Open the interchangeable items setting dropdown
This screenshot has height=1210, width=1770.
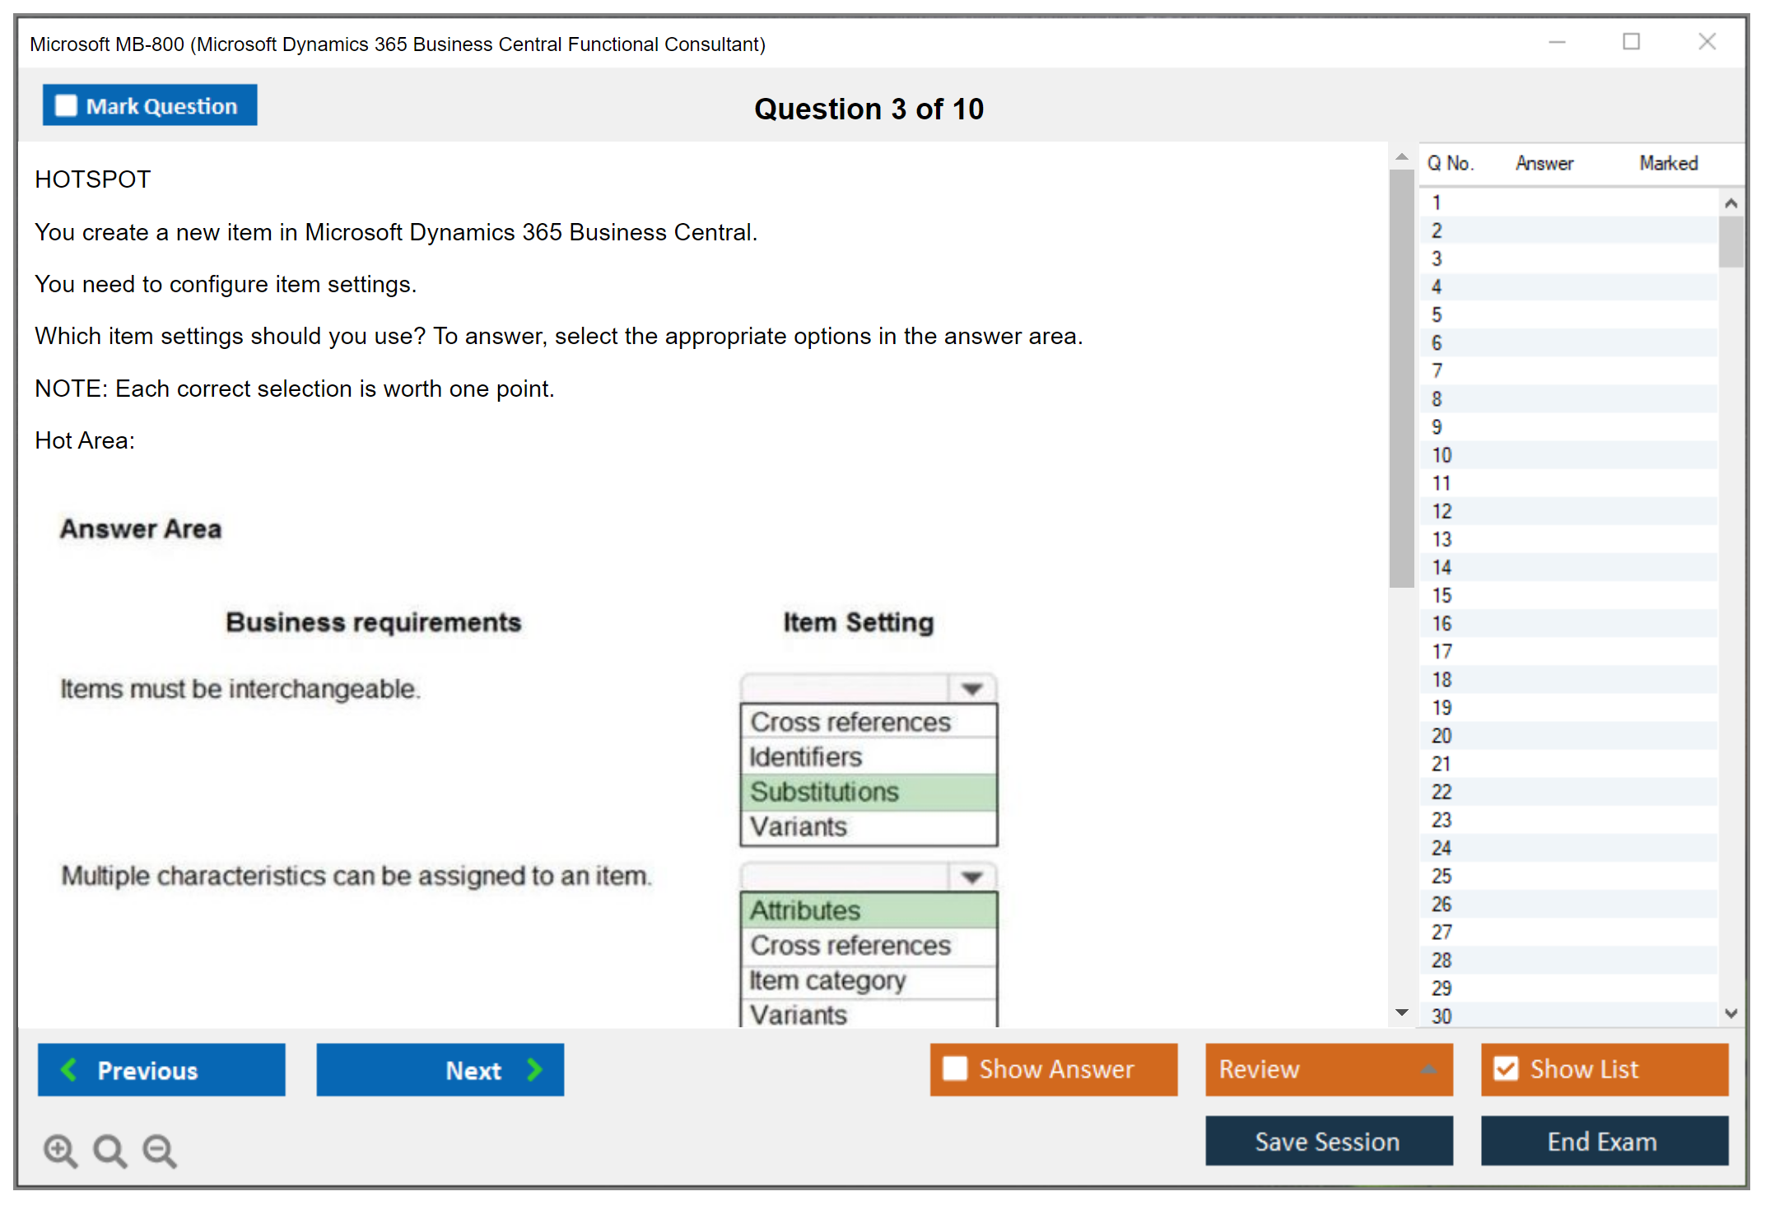click(971, 688)
